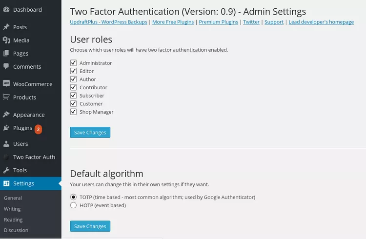The height and width of the screenshot is (239, 366).
Task: Save Changes under User roles
Action: point(90,132)
